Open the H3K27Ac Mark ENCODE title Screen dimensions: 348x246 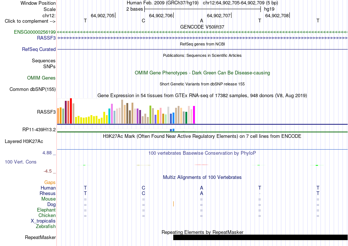coord(202,136)
